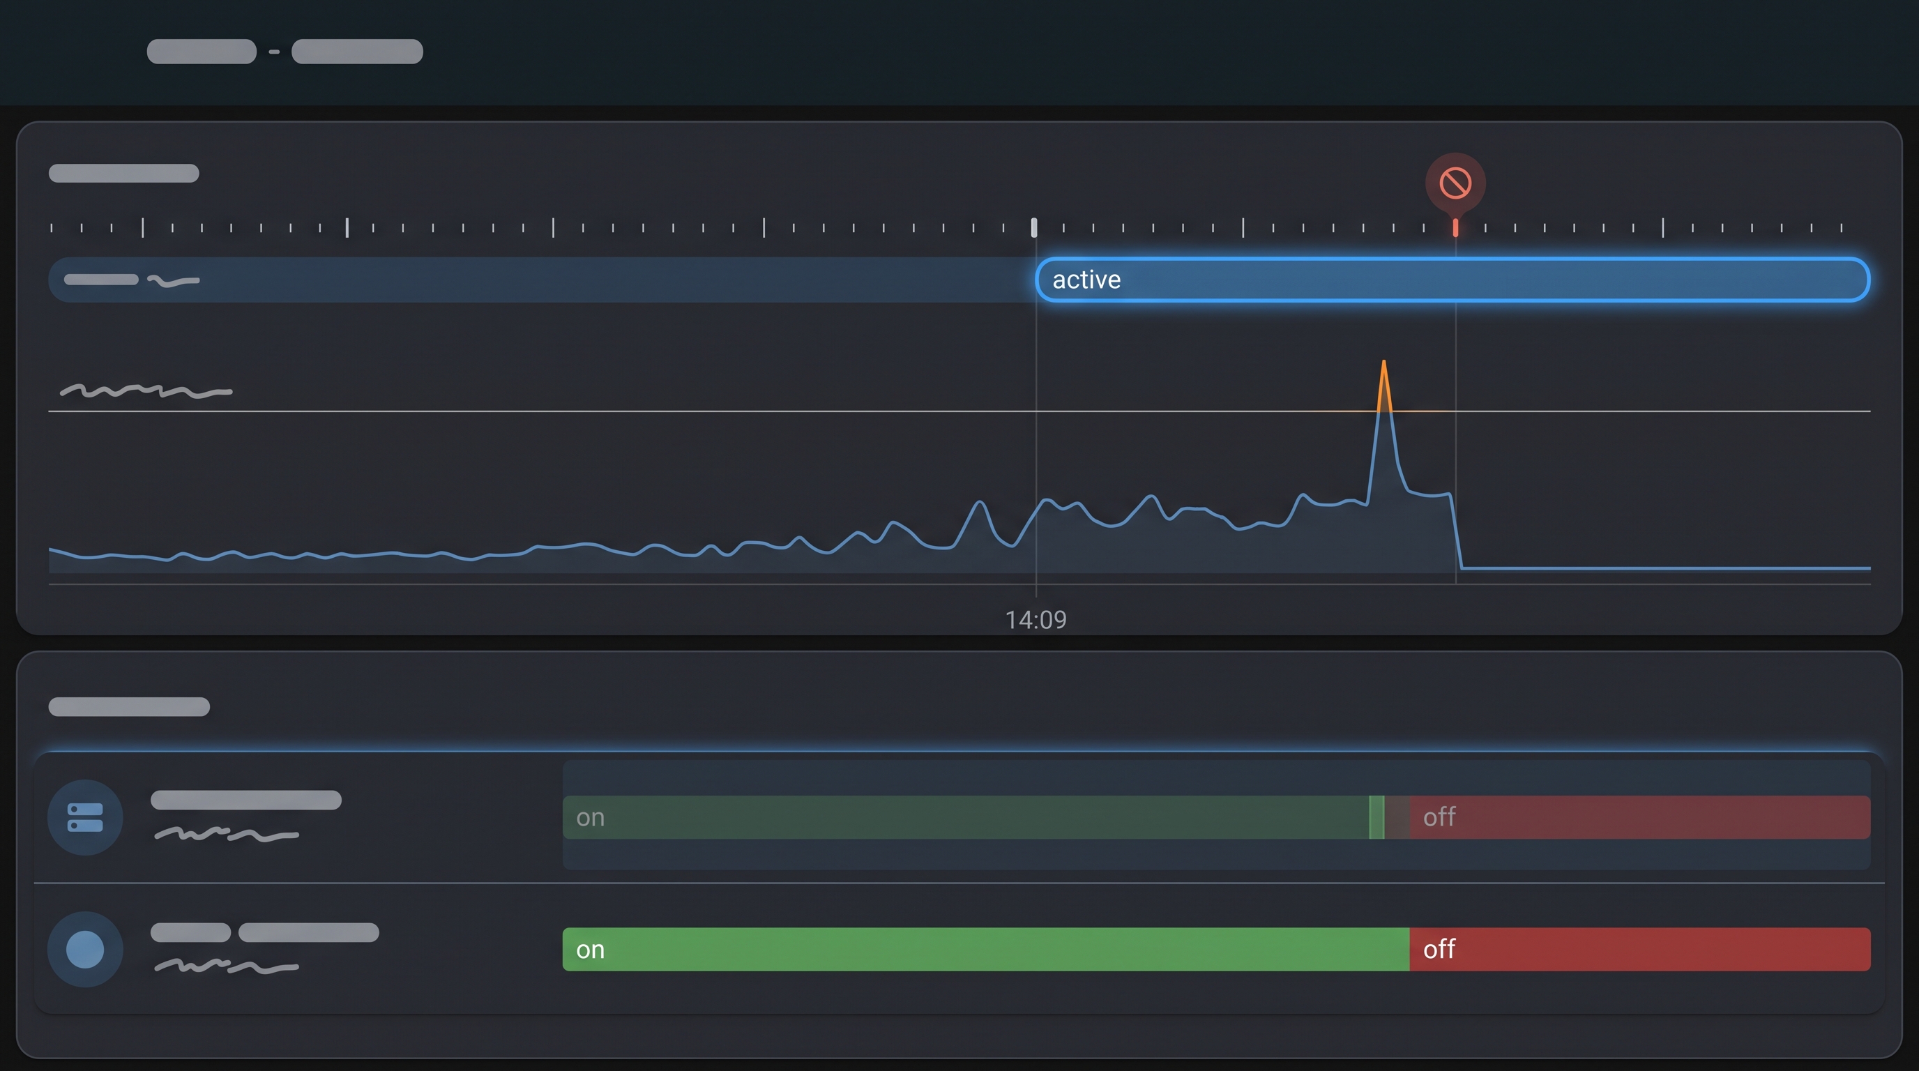This screenshot has height=1071, width=1919.
Task: Click the orange spike peak on the chart
Action: tap(1383, 386)
